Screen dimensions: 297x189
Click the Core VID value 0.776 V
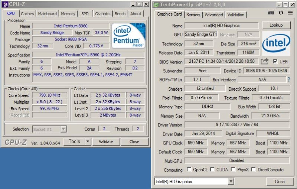tap(96, 46)
